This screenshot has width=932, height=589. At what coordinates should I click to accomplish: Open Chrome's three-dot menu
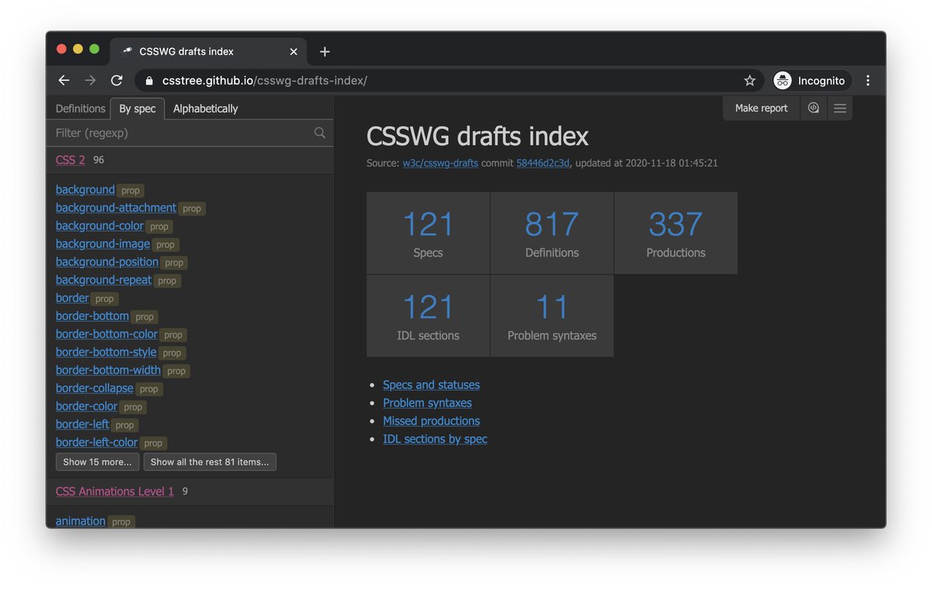(868, 80)
